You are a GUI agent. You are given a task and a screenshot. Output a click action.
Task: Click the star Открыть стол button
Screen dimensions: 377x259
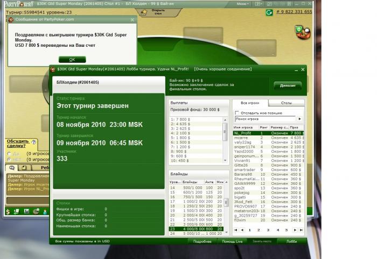(157, 12)
